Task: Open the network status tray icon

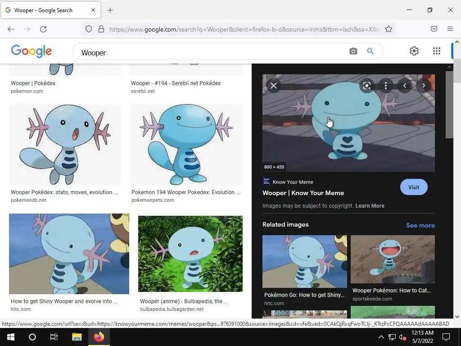Action: coord(392,337)
